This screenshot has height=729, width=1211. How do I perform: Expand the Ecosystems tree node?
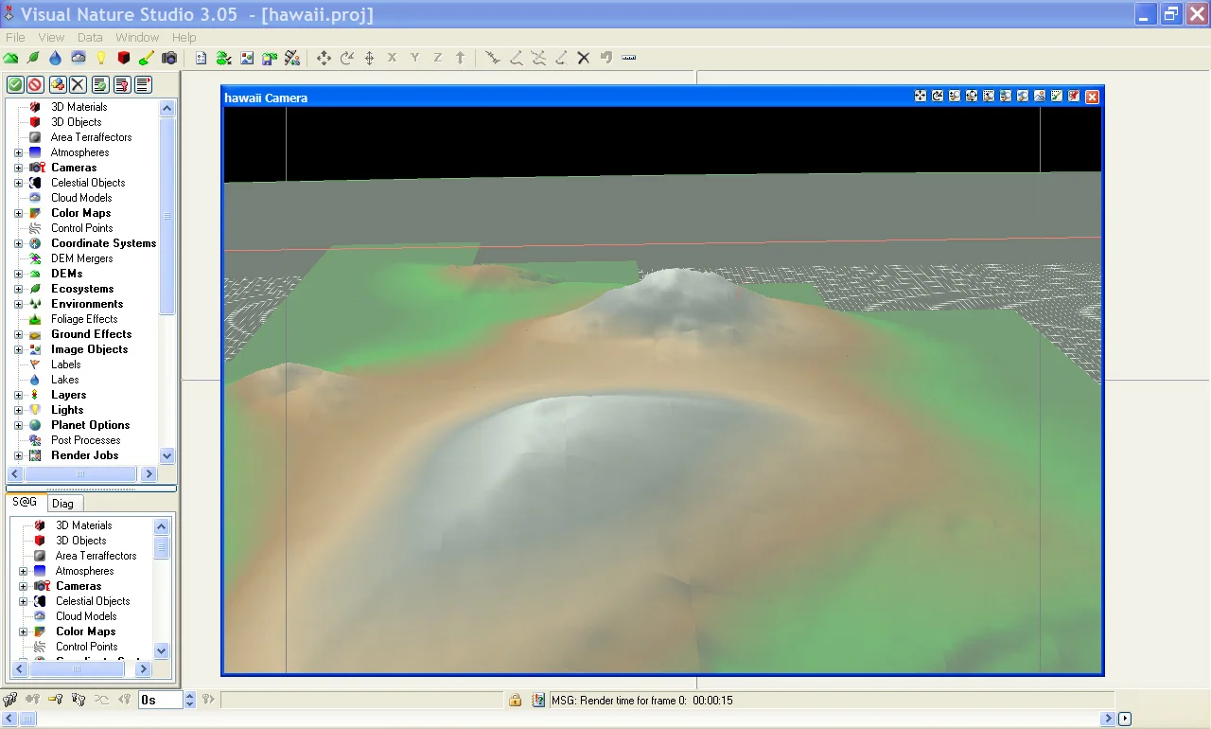18,289
